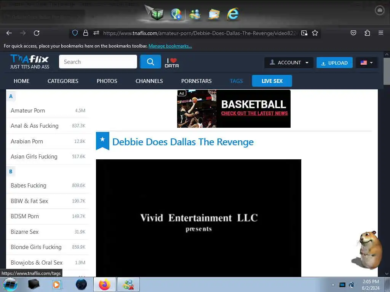Open the basketball latest news ad banner
This screenshot has width=390, height=292.
(233, 109)
